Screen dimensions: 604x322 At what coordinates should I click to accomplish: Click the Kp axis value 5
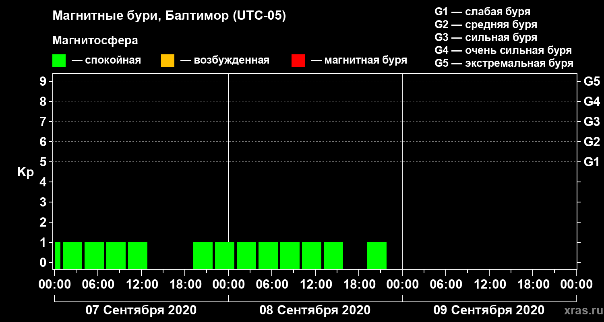43,162
